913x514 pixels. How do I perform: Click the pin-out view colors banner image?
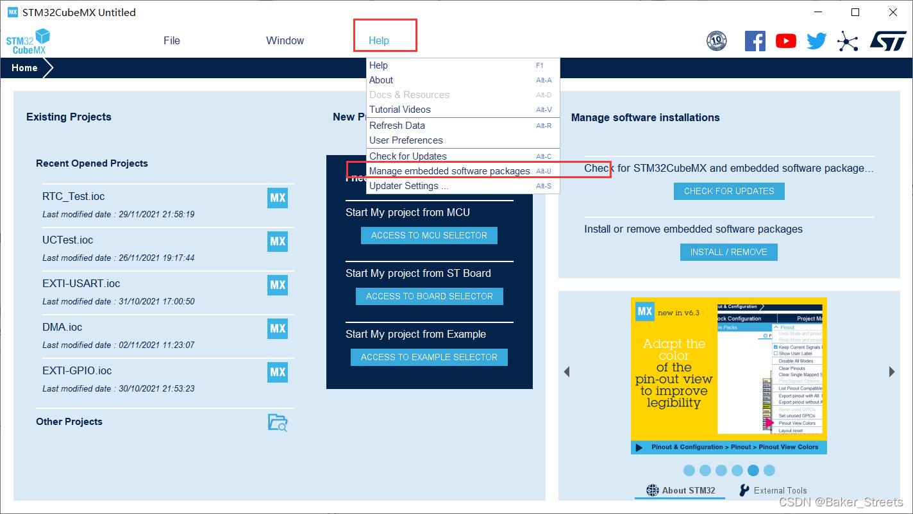(x=729, y=376)
